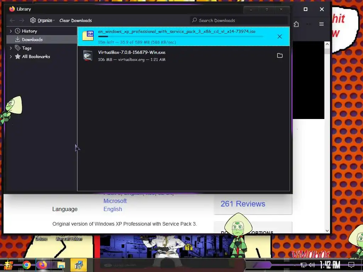Go forward in Library navigation
This screenshot has width=363, height=272.
click(x=22, y=21)
